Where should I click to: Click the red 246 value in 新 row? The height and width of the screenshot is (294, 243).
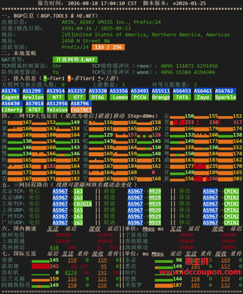(213, 179)
